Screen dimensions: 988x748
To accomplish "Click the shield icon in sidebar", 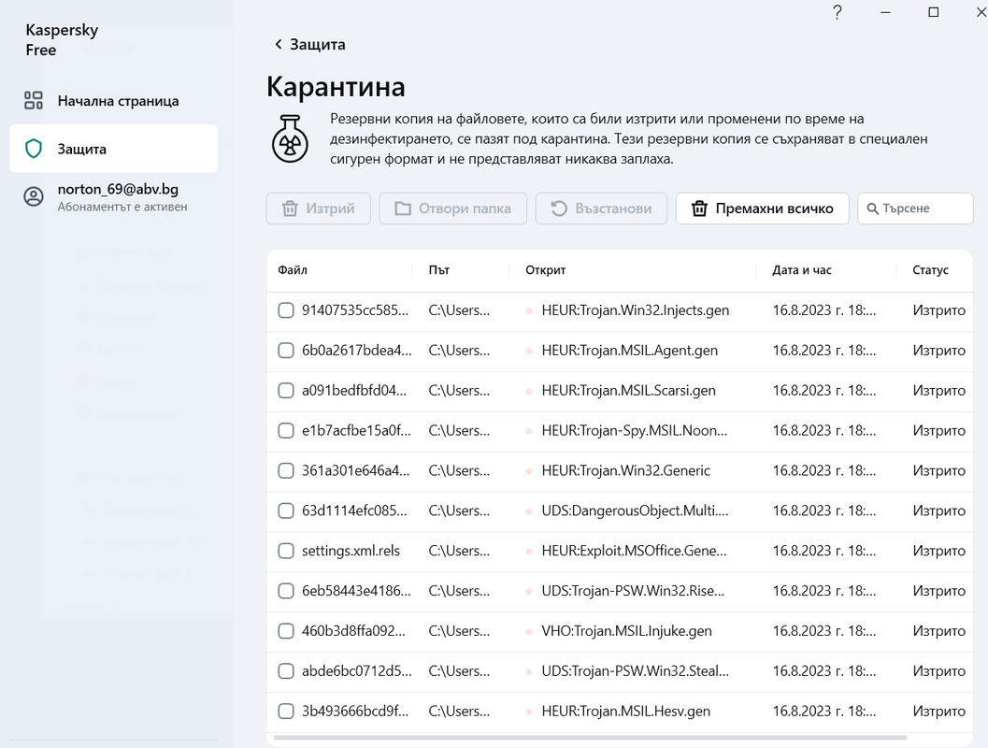I will 34,149.
